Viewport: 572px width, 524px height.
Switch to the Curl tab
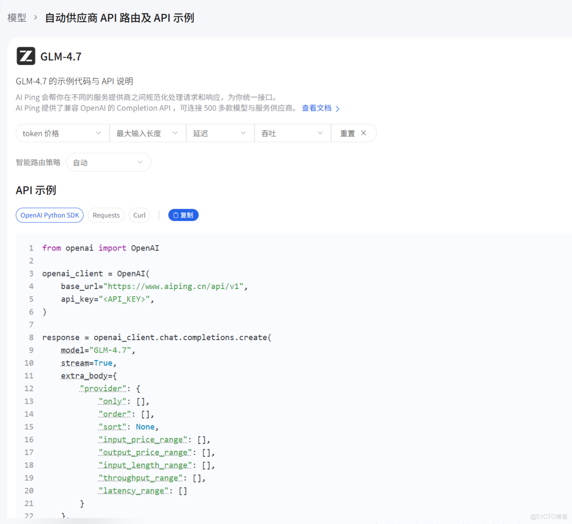point(139,215)
